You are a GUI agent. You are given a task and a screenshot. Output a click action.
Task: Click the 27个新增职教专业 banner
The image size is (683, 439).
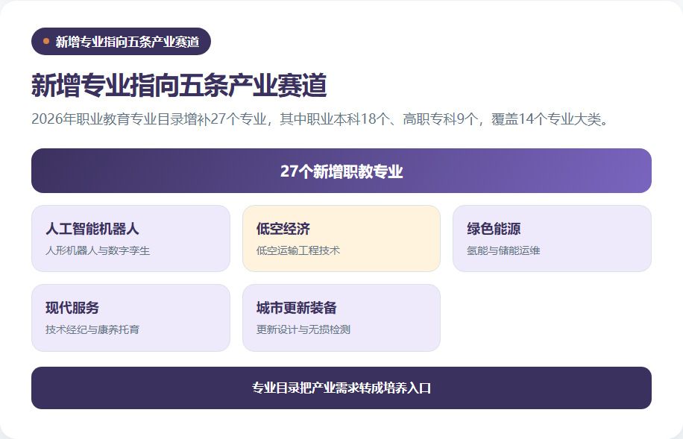[341, 171]
